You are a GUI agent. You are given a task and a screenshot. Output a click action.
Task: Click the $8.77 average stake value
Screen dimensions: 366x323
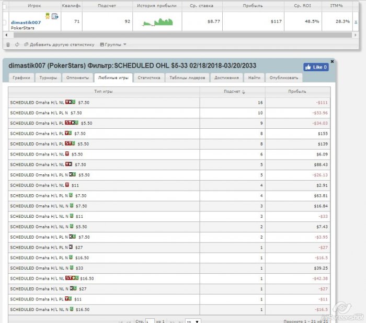pyautogui.click(x=213, y=21)
